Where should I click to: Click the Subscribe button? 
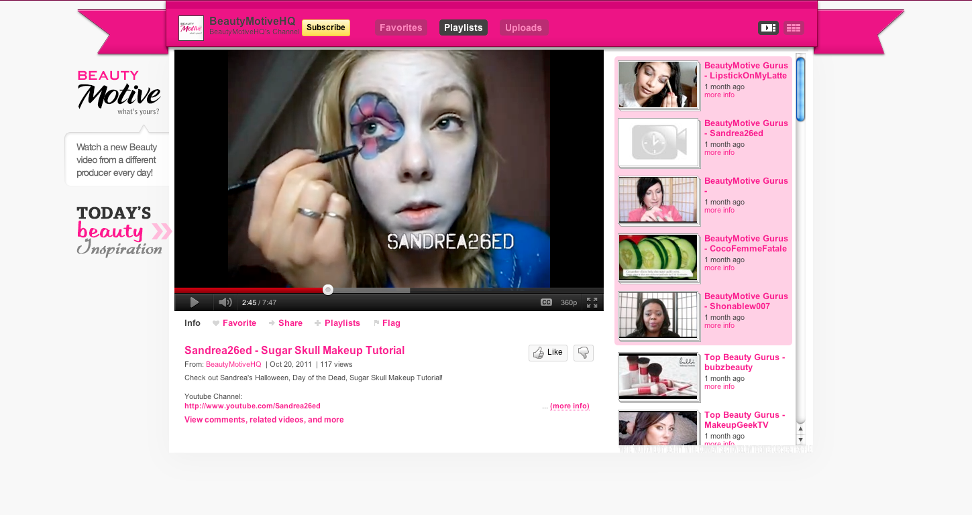click(326, 27)
